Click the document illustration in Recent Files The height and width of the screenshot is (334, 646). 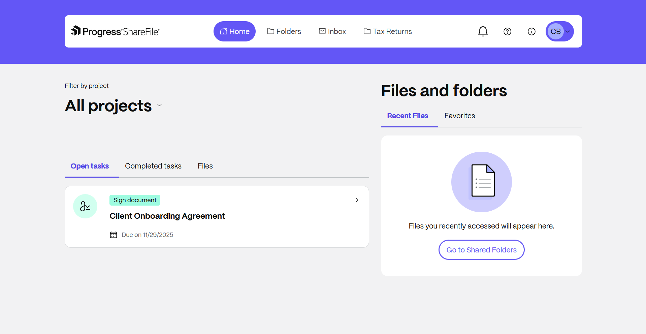481,182
